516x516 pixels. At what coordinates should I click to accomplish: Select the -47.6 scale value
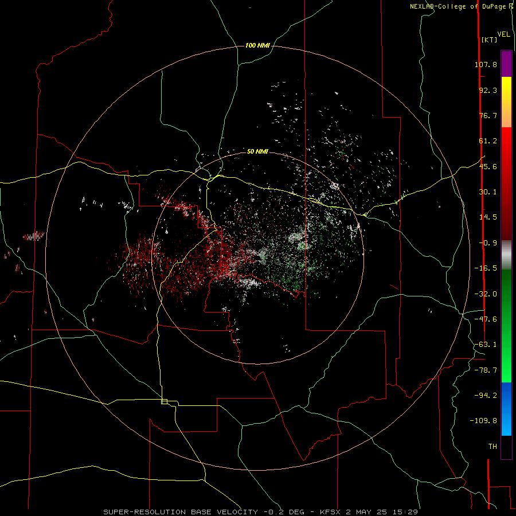click(486, 319)
